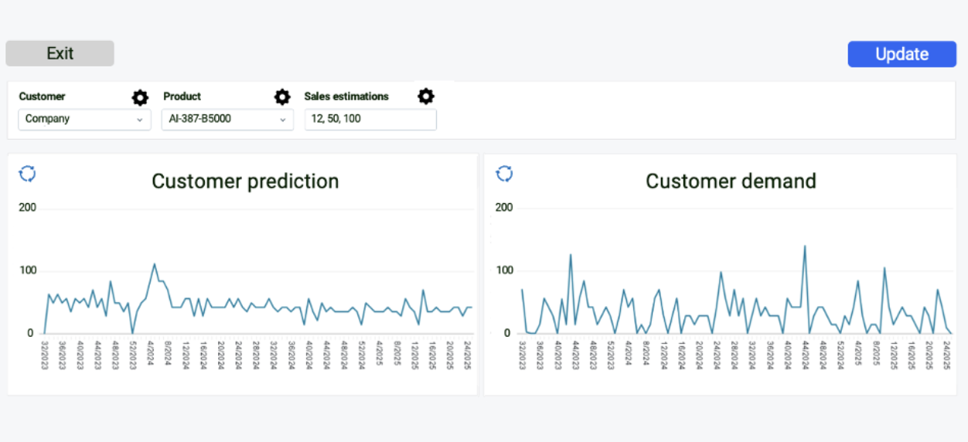Expand the Customer dropdown showing Company
968x442 pixels.
click(x=84, y=119)
